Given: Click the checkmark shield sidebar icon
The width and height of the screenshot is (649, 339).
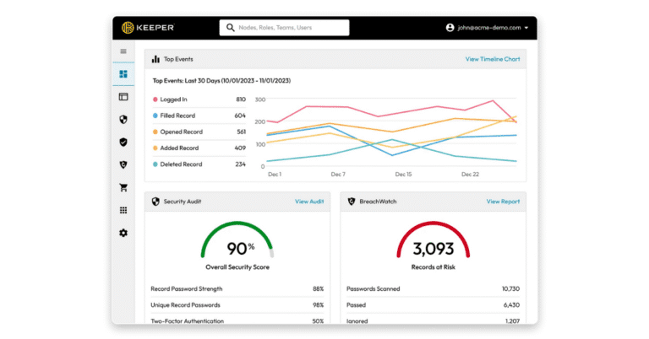Looking at the screenshot, I should tap(123, 143).
